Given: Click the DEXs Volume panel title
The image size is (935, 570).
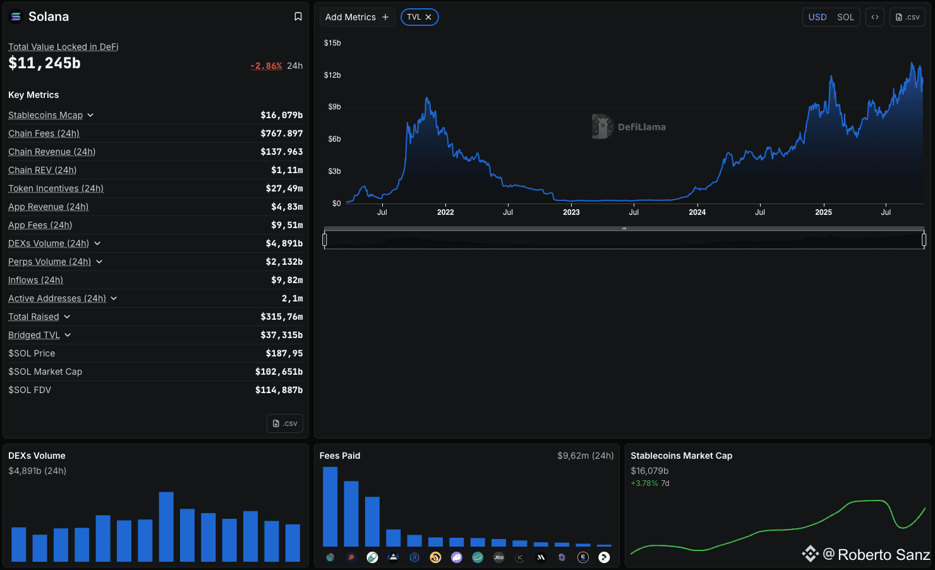Looking at the screenshot, I should [37, 456].
